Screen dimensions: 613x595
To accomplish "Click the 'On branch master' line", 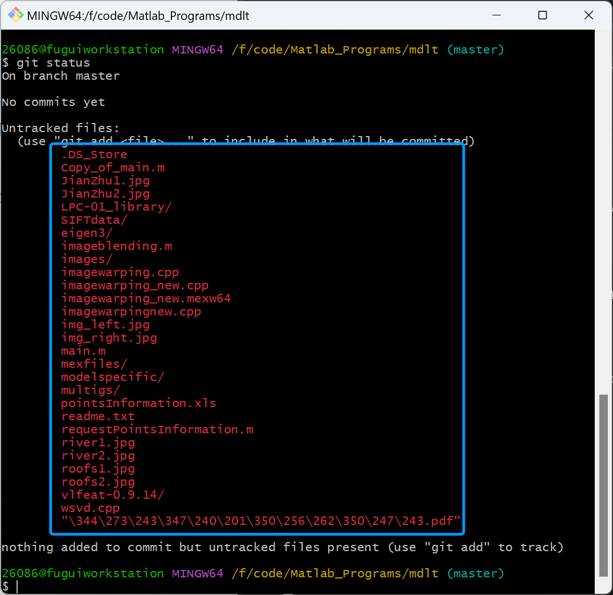I will (x=60, y=76).
